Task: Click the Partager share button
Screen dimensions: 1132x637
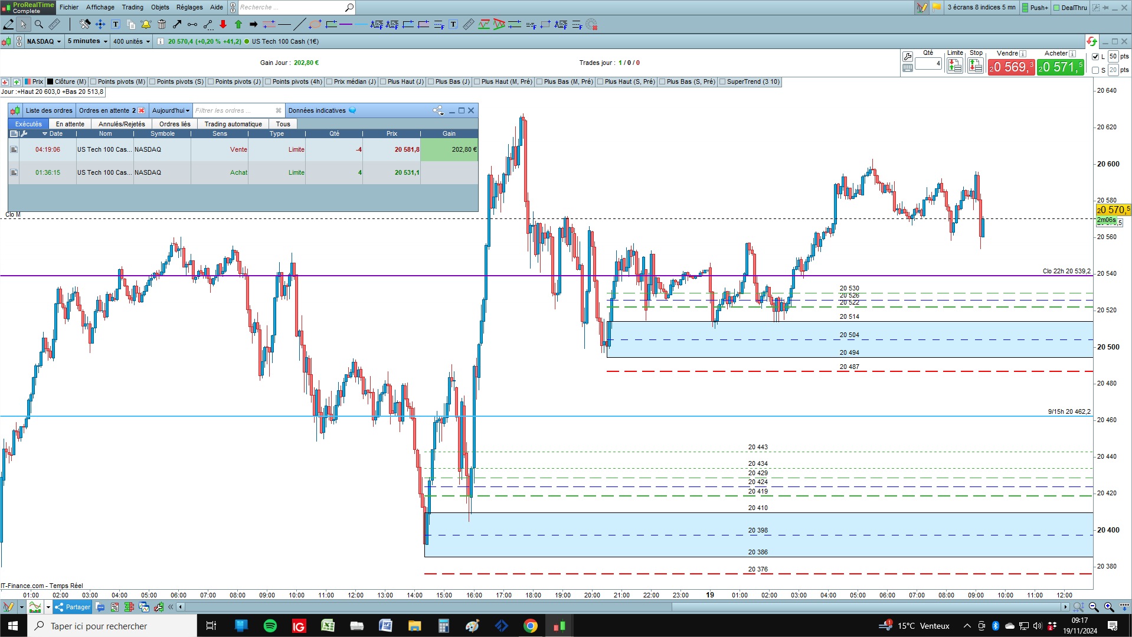Action: pyautogui.click(x=73, y=607)
